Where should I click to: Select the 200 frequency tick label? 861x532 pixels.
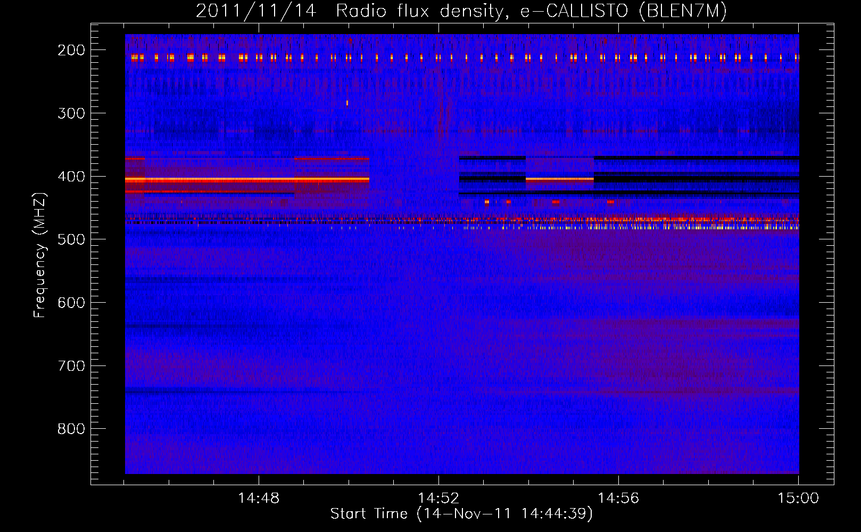[x=71, y=50]
